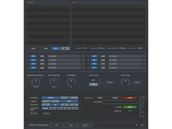Select MONO channels option
This screenshot has height=129, width=172.
click(x=69, y=98)
